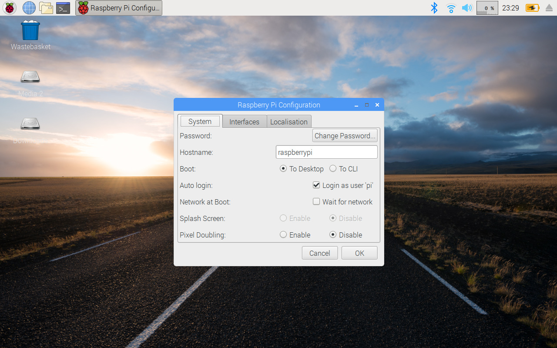
Task: Uncheck Login as user 'pi'
Action: pos(316,185)
